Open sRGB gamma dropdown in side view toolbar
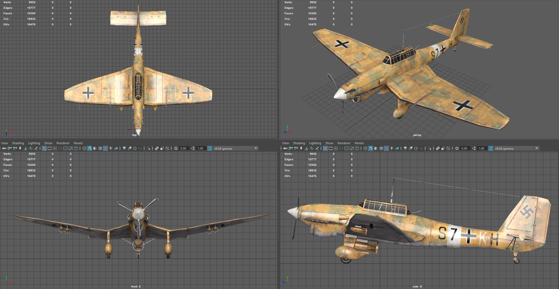This screenshot has width=559, height=289. click(516, 148)
